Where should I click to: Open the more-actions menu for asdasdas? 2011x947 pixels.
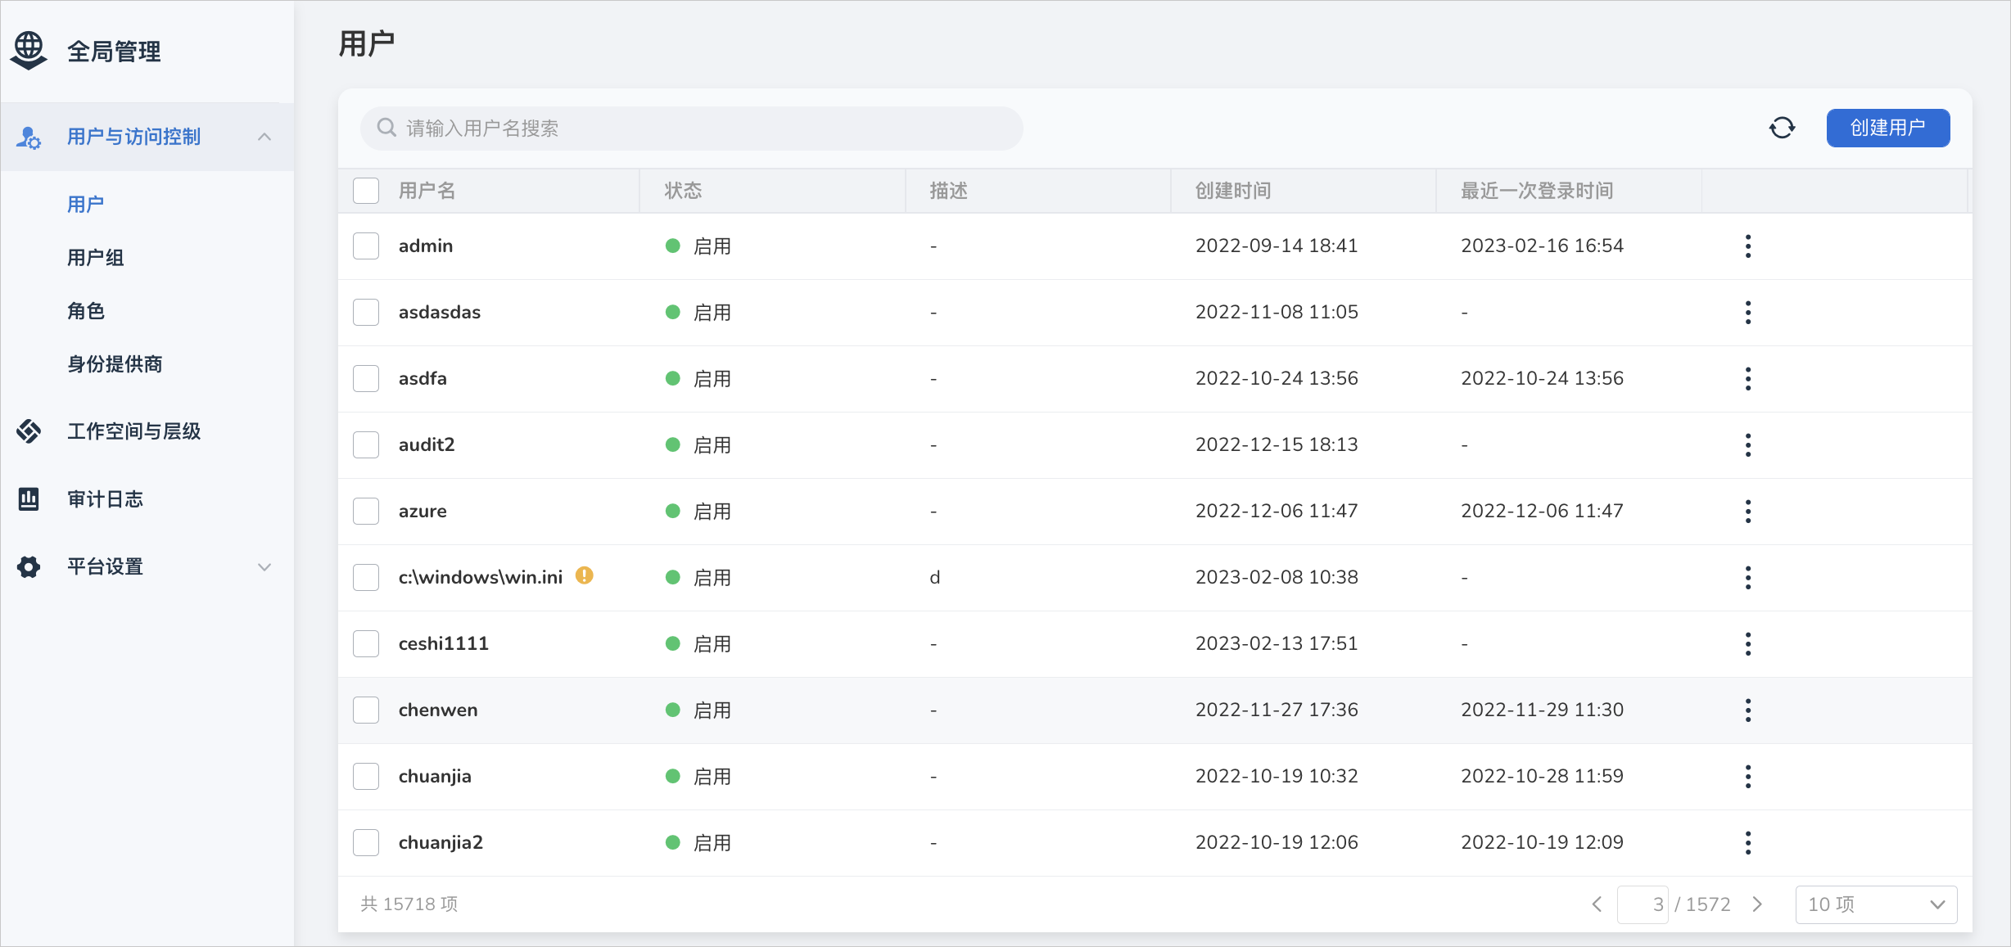coord(1748,313)
